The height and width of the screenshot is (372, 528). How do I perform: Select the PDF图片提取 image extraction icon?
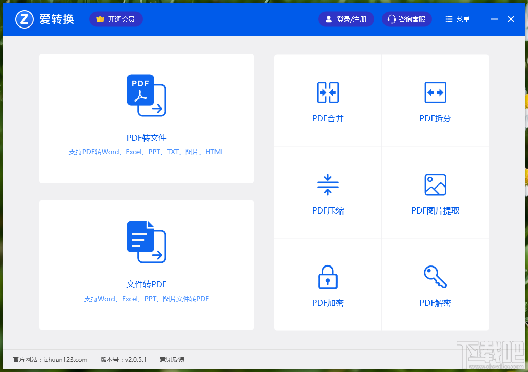coord(435,184)
